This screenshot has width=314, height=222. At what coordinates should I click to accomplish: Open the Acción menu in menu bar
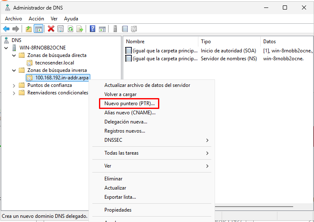pos(36,19)
